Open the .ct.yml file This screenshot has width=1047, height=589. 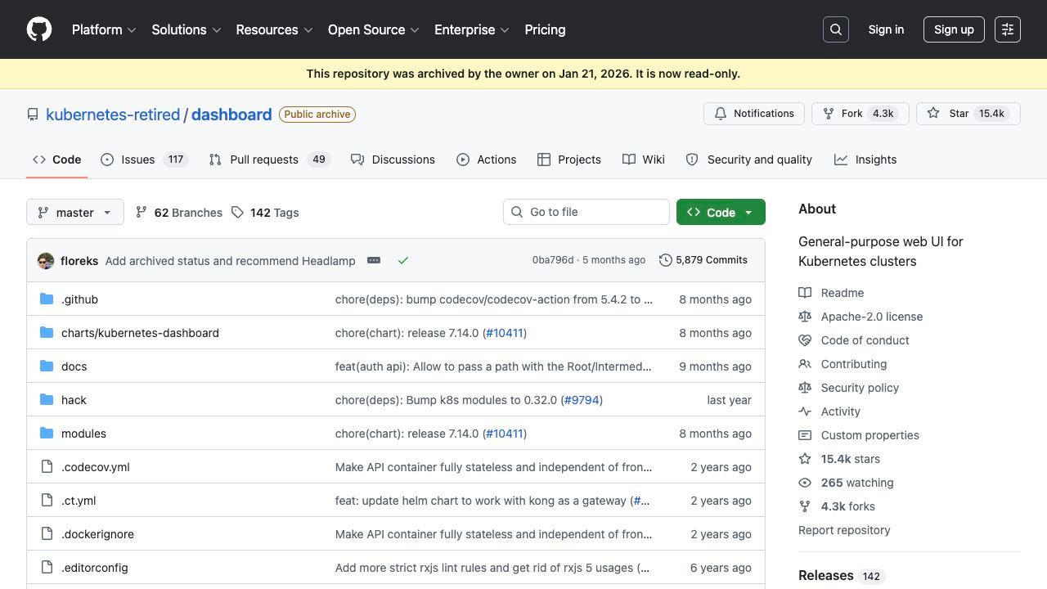point(79,501)
